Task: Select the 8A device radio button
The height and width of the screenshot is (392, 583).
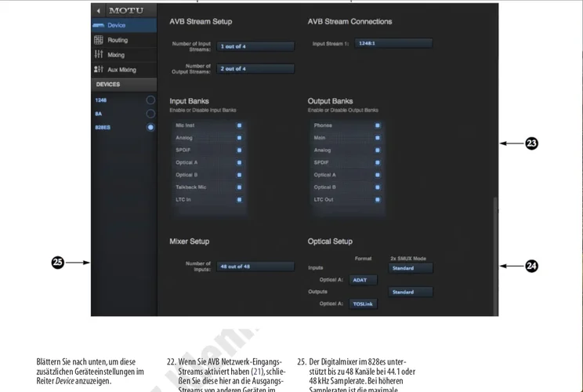Action: (150, 114)
